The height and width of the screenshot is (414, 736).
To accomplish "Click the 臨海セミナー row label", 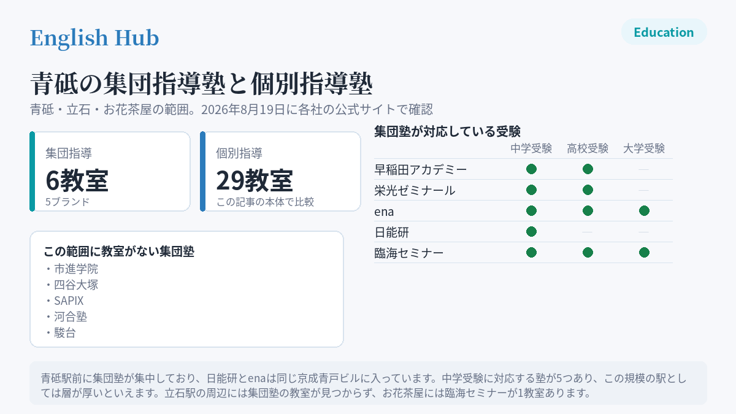I will [x=408, y=253].
